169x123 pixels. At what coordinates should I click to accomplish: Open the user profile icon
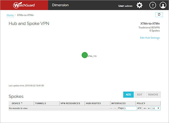[x=163, y=5]
